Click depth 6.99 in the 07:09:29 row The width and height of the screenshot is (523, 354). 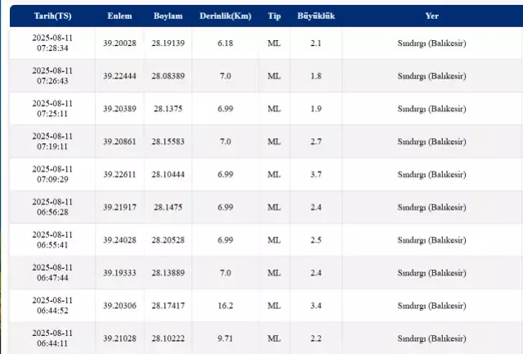pos(226,174)
